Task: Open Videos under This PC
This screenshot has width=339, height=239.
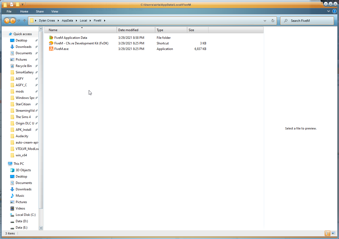Action: click(x=20, y=208)
